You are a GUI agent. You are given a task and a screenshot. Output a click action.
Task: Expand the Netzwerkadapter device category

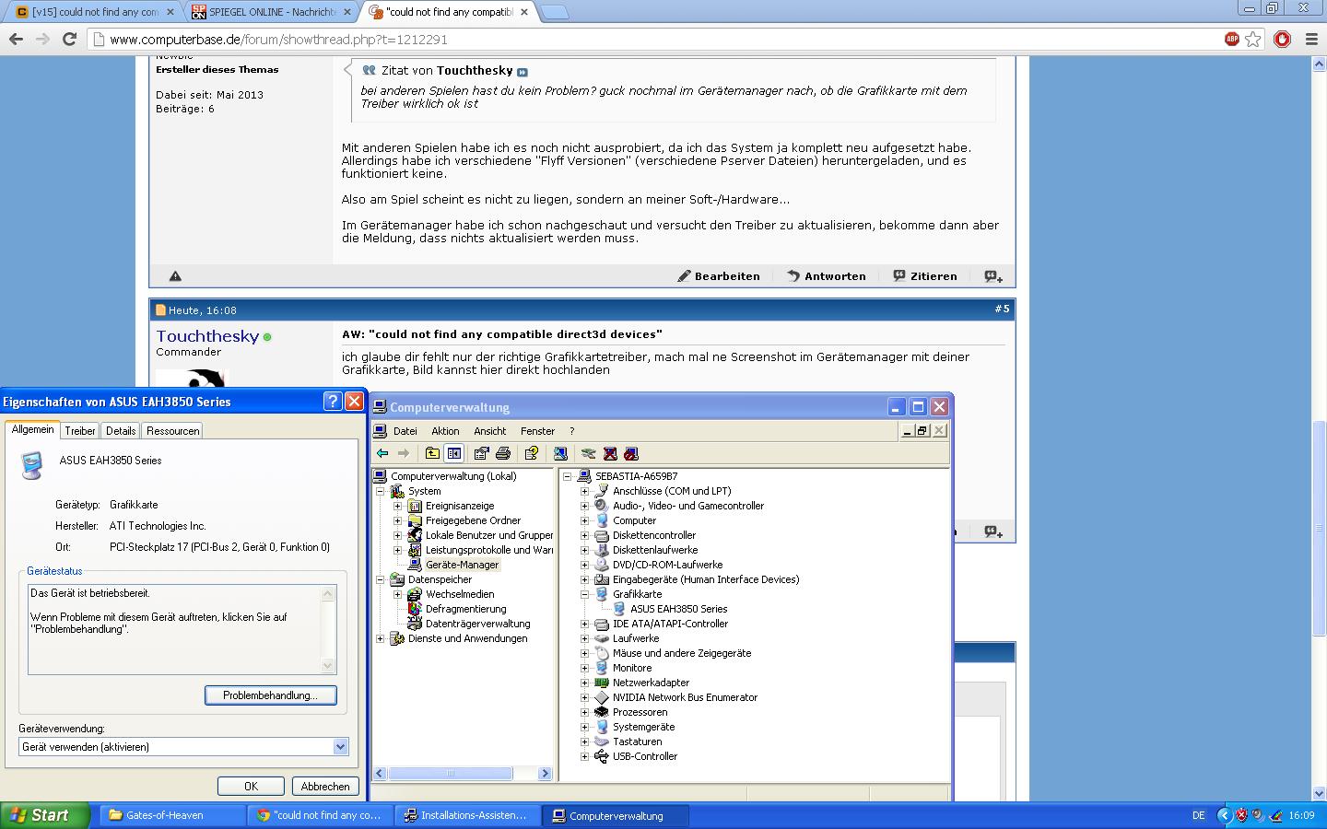click(x=584, y=683)
